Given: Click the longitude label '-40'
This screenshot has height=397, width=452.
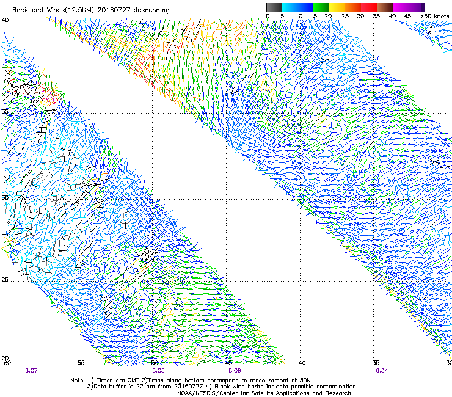Looking at the screenshot, I should [300, 363].
